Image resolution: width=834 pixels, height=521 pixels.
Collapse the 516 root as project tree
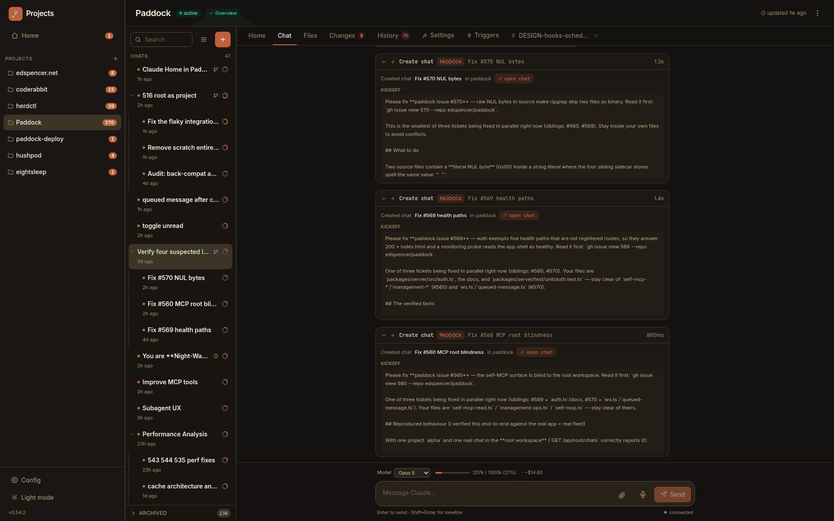pyautogui.click(x=132, y=96)
